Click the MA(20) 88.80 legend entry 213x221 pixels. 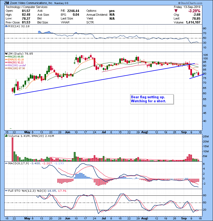coord(14,57)
